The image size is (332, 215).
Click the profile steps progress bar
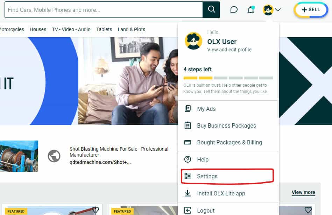tap(228, 78)
